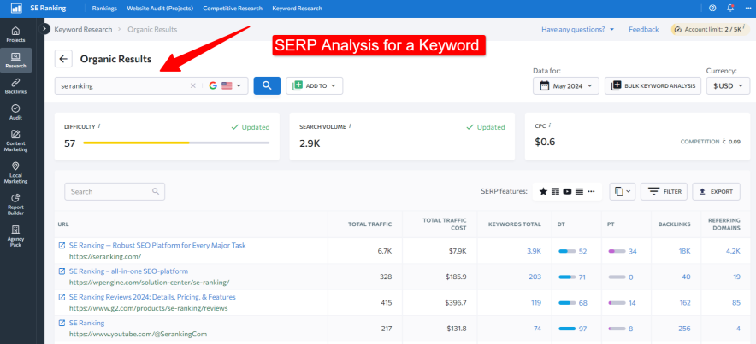Viewport: 756px width, 344px height.
Task: Open the search engine and country dropdown
Action: point(225,85)
